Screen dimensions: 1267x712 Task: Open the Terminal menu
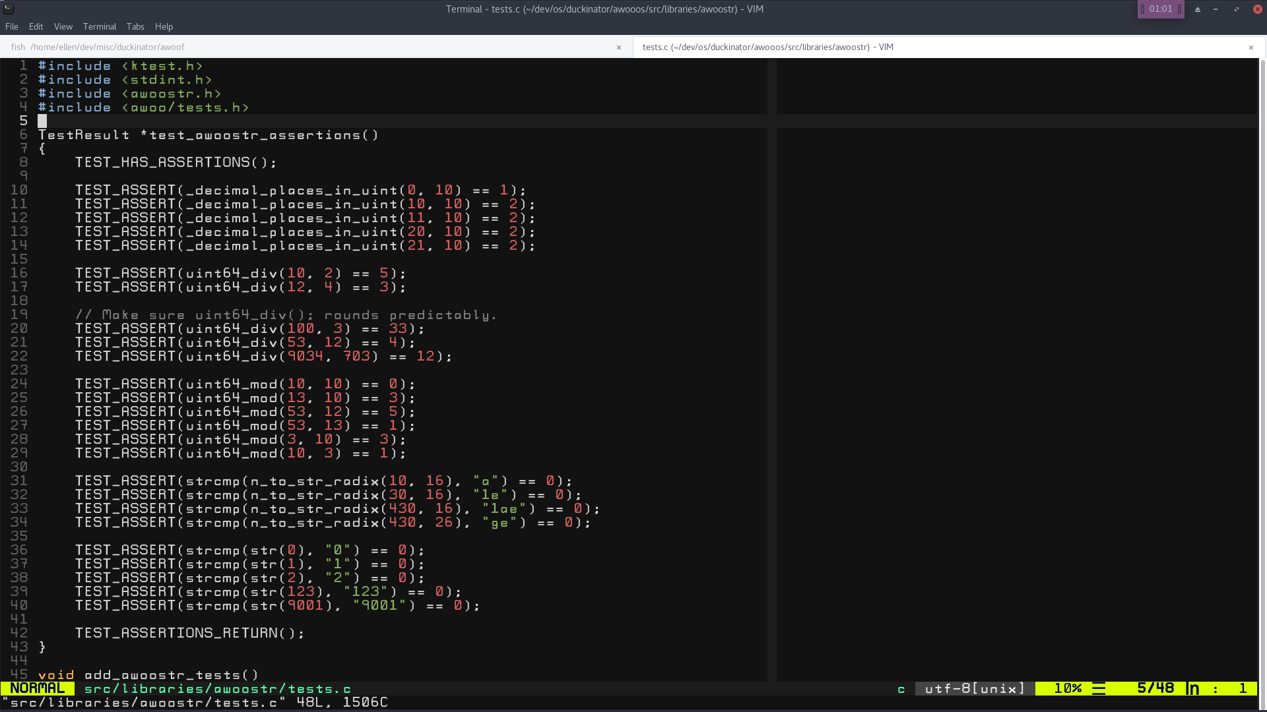pyautogui.click(x=100, y=27)
